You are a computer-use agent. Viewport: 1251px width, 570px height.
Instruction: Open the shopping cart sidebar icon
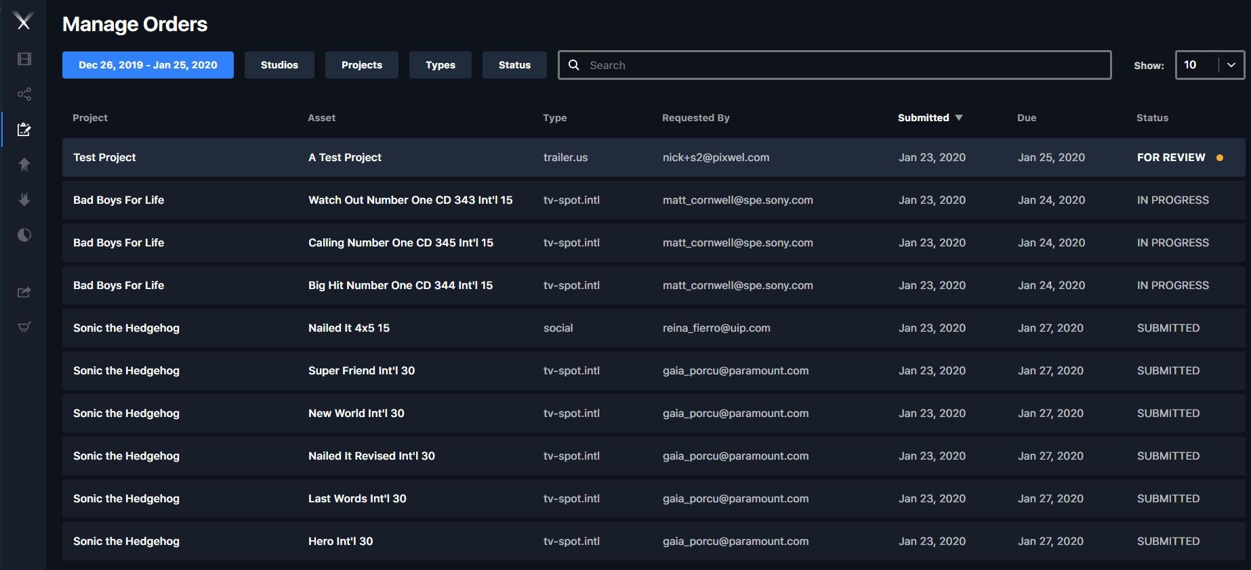(24, 327)
